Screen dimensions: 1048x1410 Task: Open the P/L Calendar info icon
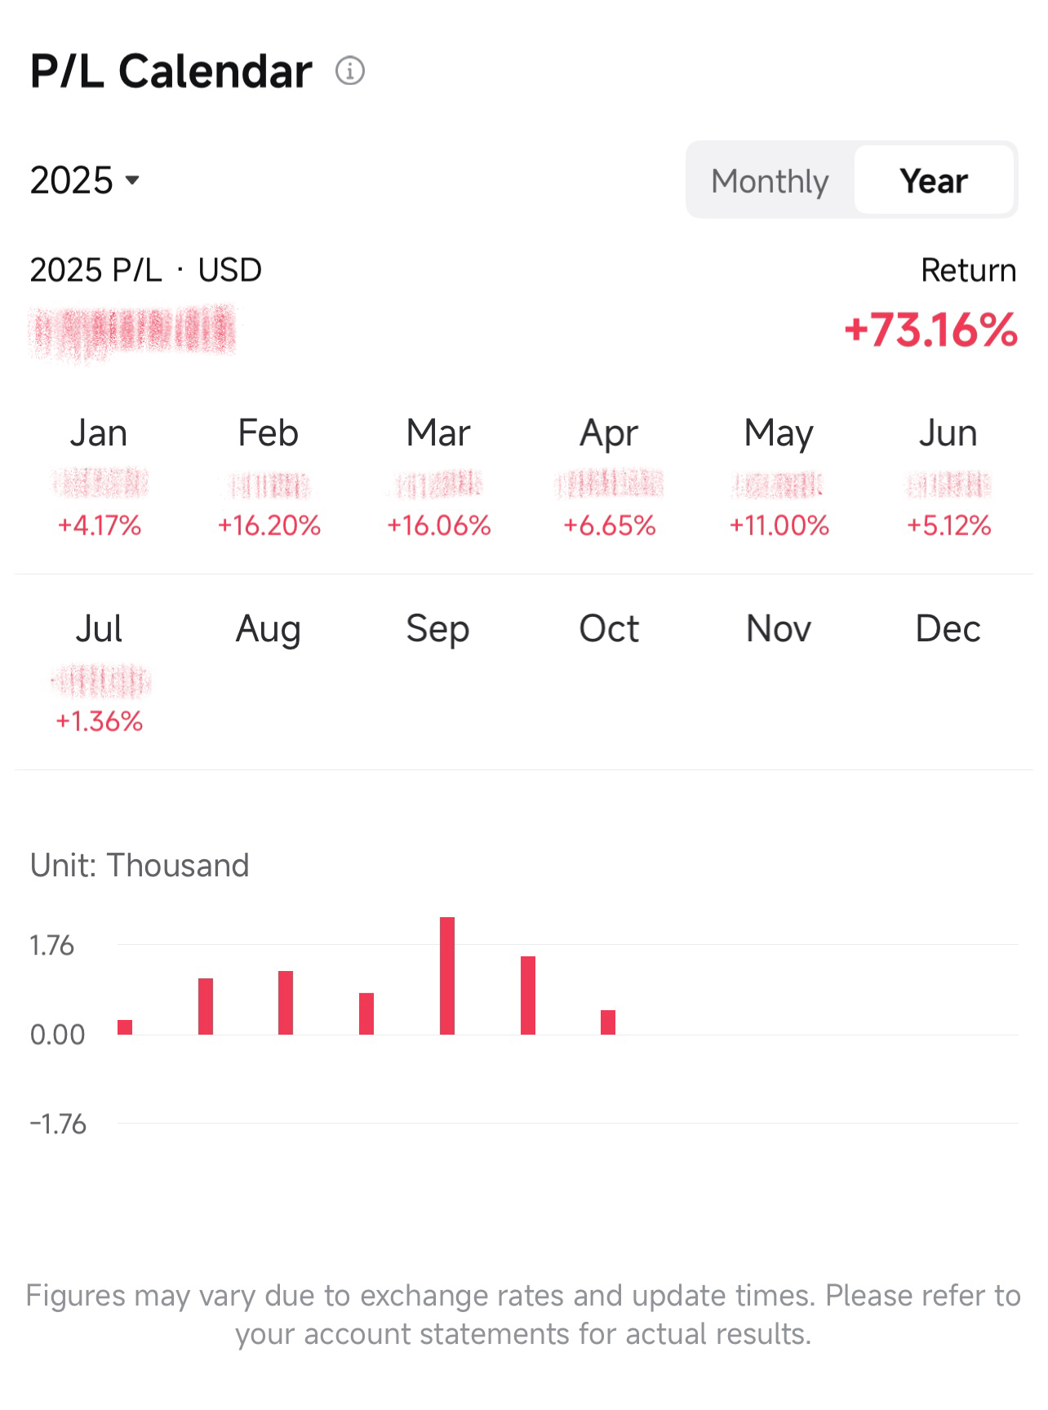[350, 71]
